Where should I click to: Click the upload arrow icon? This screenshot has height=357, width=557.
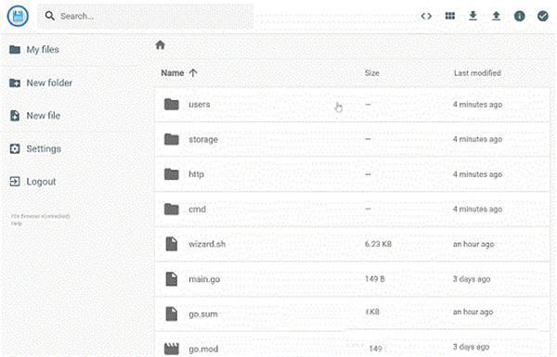click(x=497, y=16)
